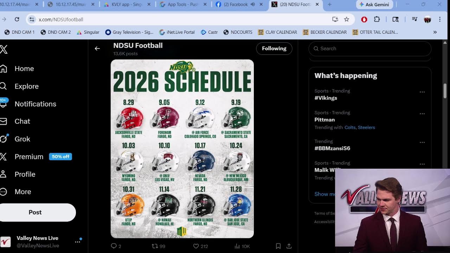450x253 pixels.
Task: Open the DND CAM 2 bookmark
Action: coord(56,32)
